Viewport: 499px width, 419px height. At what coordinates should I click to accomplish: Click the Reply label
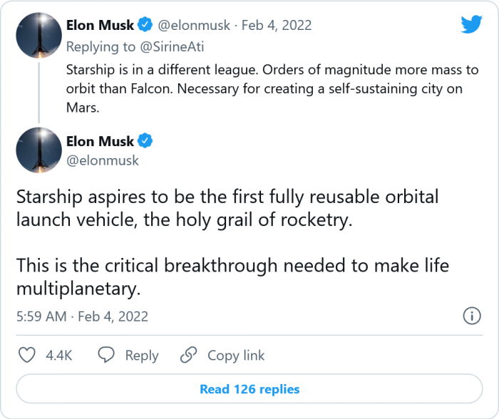tap(141, 355)
